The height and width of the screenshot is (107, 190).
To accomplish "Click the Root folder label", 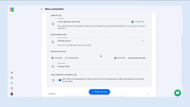I will tap(121, 58).
